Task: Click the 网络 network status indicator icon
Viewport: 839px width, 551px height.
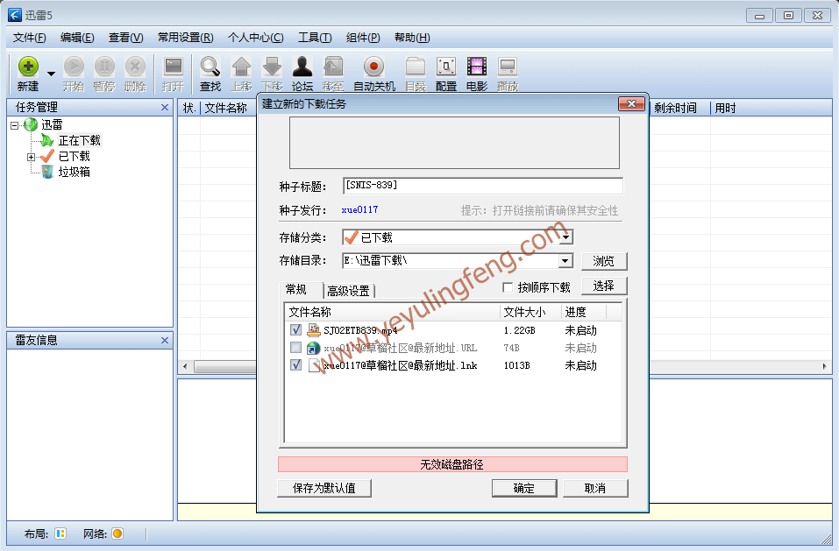Action: pos(117,533)
